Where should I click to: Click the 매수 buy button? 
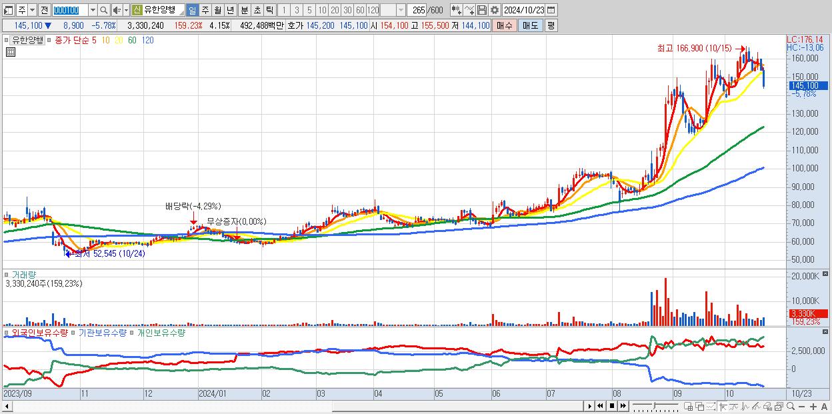505,25
